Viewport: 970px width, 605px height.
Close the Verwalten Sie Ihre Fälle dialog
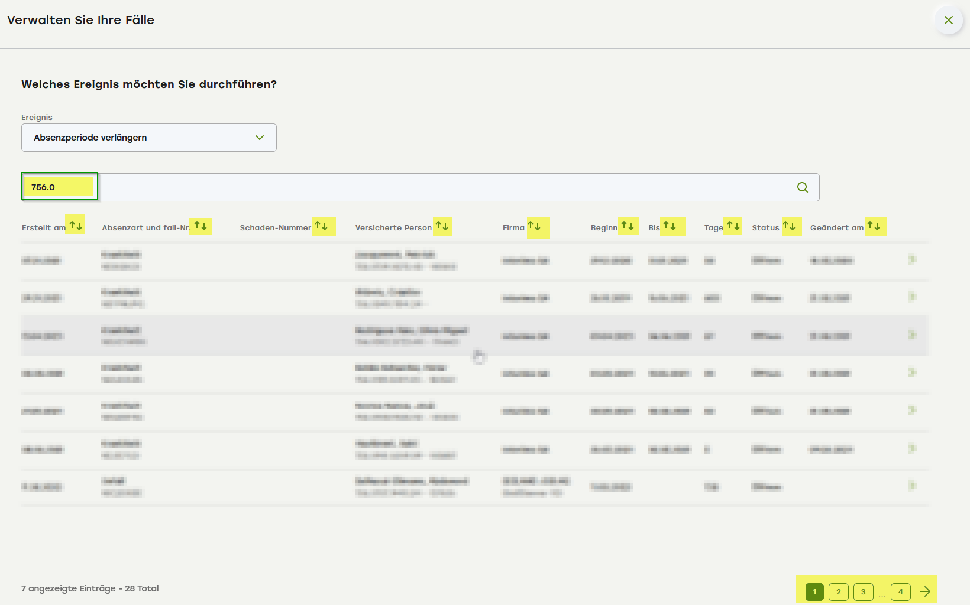coord(949,20)
